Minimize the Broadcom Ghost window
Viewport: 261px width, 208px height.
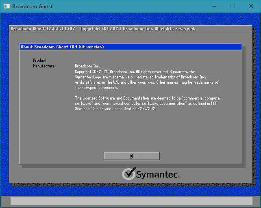pos(214,6)
